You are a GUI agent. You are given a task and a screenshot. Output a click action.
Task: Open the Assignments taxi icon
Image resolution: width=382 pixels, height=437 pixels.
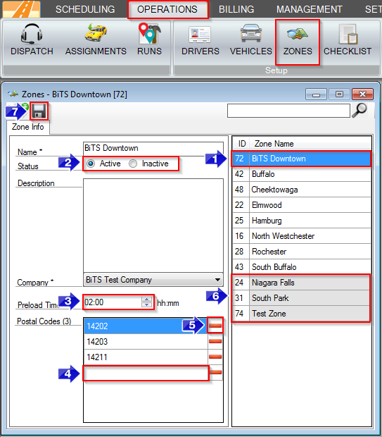[x=96, y=33]
